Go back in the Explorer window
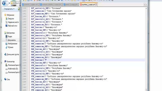Viewport: 162px width, 91px height. pos(4,3)
